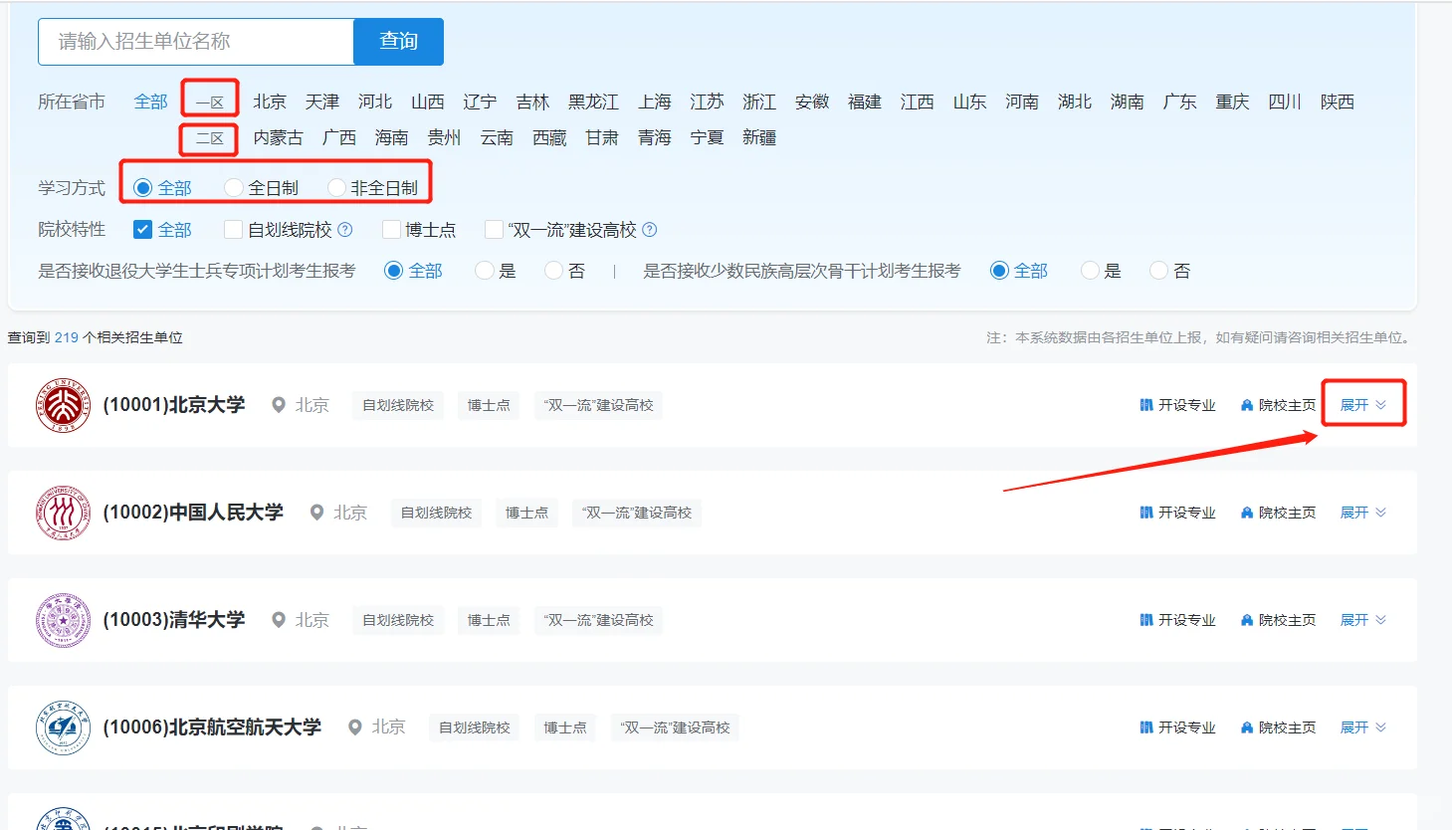Check the 博士点 checkbox under 院校特性
The width and height of the screenshot is (1452, 830).
390,229
